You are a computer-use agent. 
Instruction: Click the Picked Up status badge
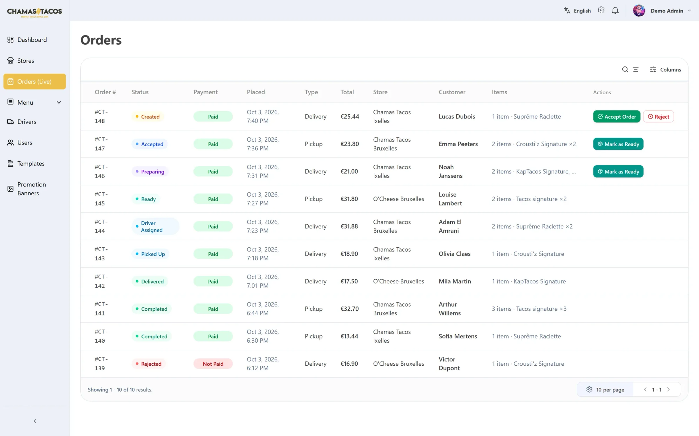coord(150,254)
